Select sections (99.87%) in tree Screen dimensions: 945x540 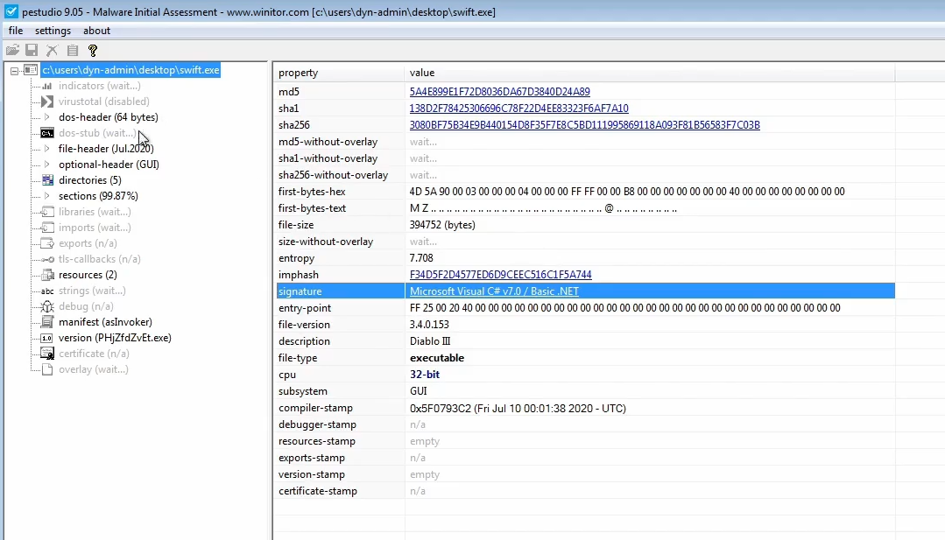[x=98, y=196]
